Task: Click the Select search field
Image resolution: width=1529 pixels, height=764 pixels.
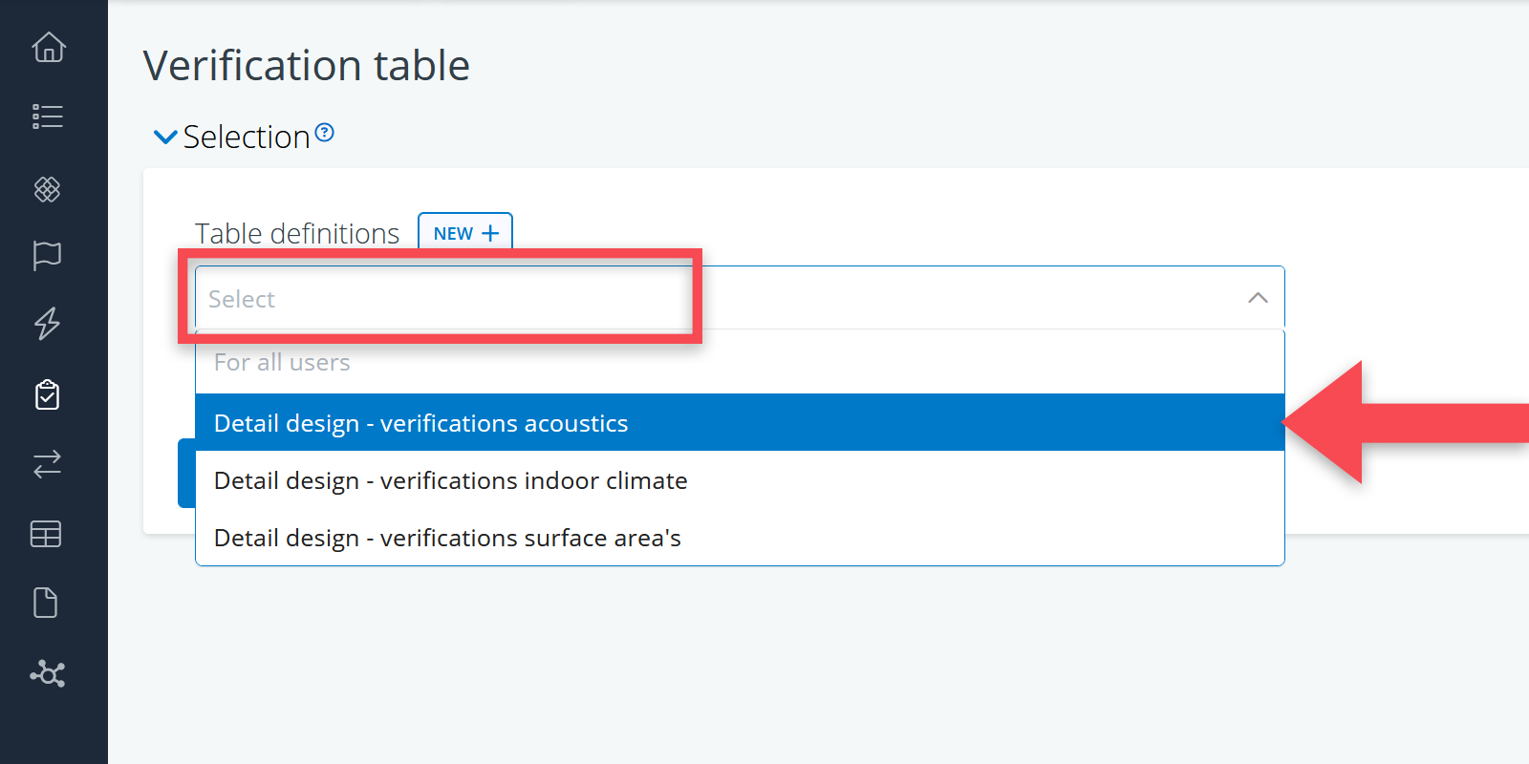Action: coord(440,299)
